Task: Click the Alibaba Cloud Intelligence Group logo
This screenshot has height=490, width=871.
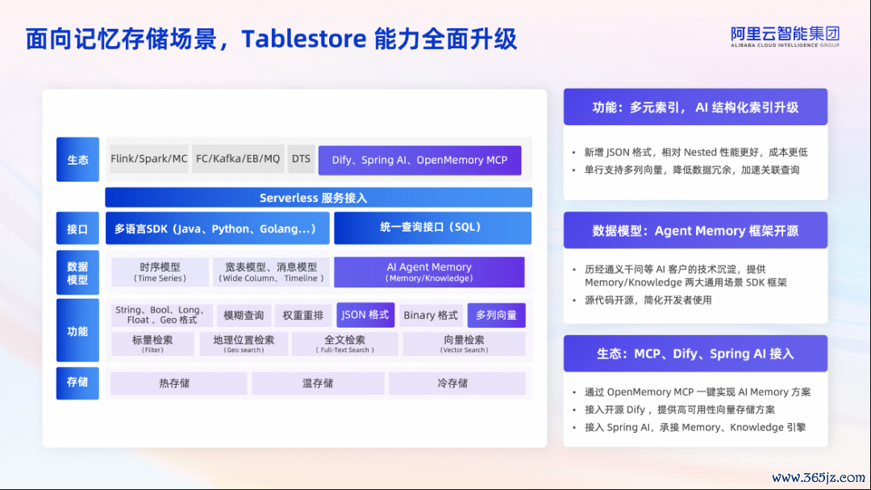Action: [x=785, y=36]
